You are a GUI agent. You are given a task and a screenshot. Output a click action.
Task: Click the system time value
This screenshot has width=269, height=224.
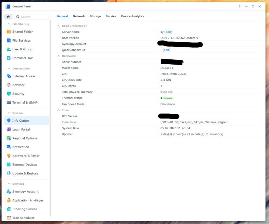(x=175, y=128)
